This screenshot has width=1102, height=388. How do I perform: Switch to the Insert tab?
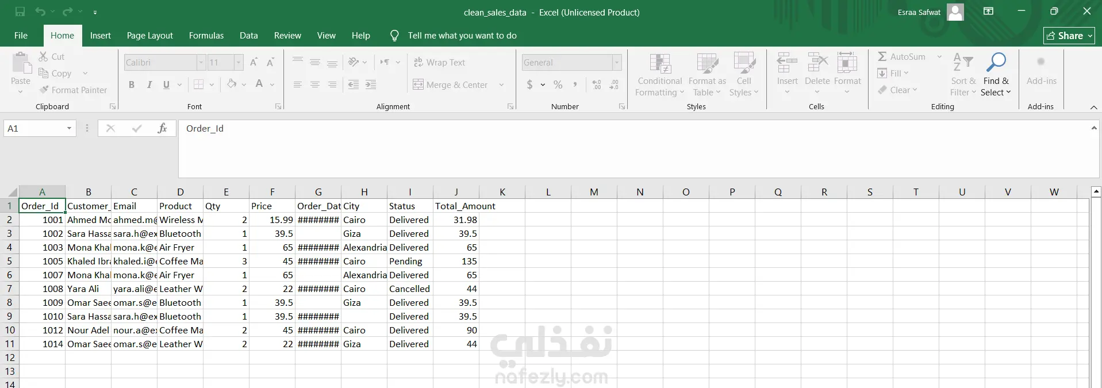(x=101, y=35)
